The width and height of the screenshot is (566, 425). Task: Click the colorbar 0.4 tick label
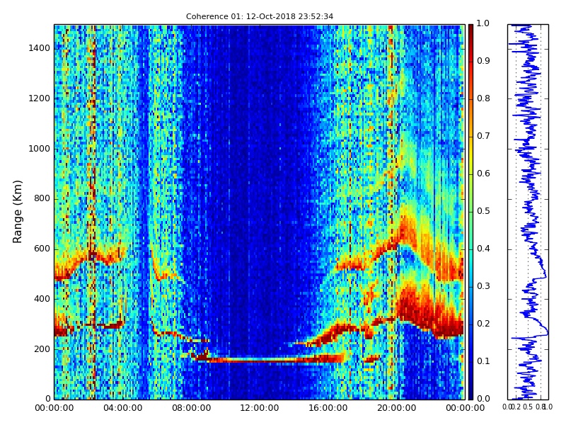(x=483, y=249)
